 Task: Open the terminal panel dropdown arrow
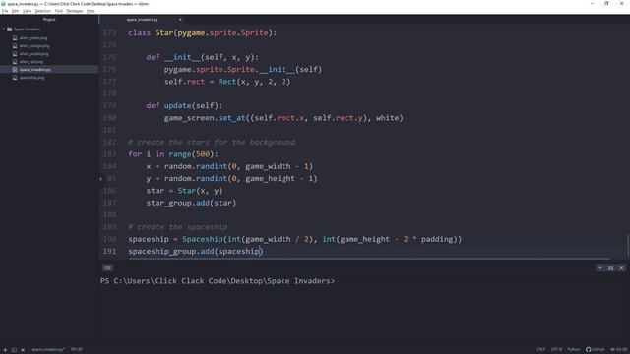coord(599,268)
